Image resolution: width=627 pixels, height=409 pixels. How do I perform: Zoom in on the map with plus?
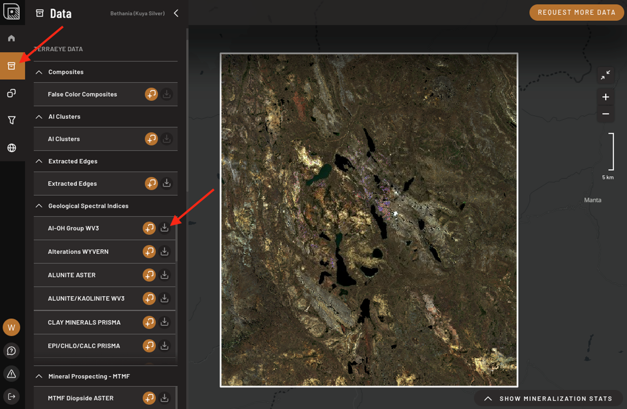(x=606, y=97)
